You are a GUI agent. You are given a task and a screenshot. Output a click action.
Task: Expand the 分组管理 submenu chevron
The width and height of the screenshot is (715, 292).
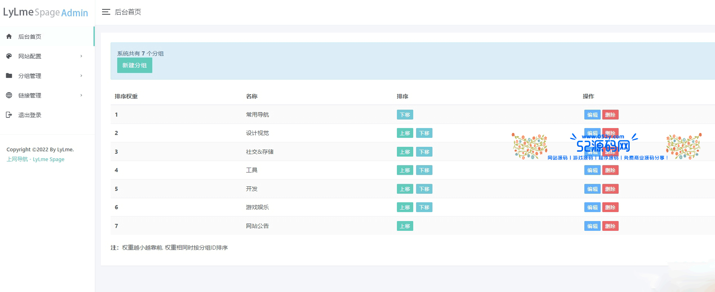pos(81,76)
